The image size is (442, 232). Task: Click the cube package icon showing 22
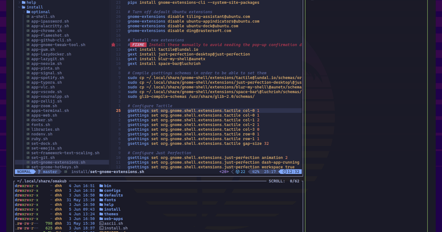pos(238,172)
